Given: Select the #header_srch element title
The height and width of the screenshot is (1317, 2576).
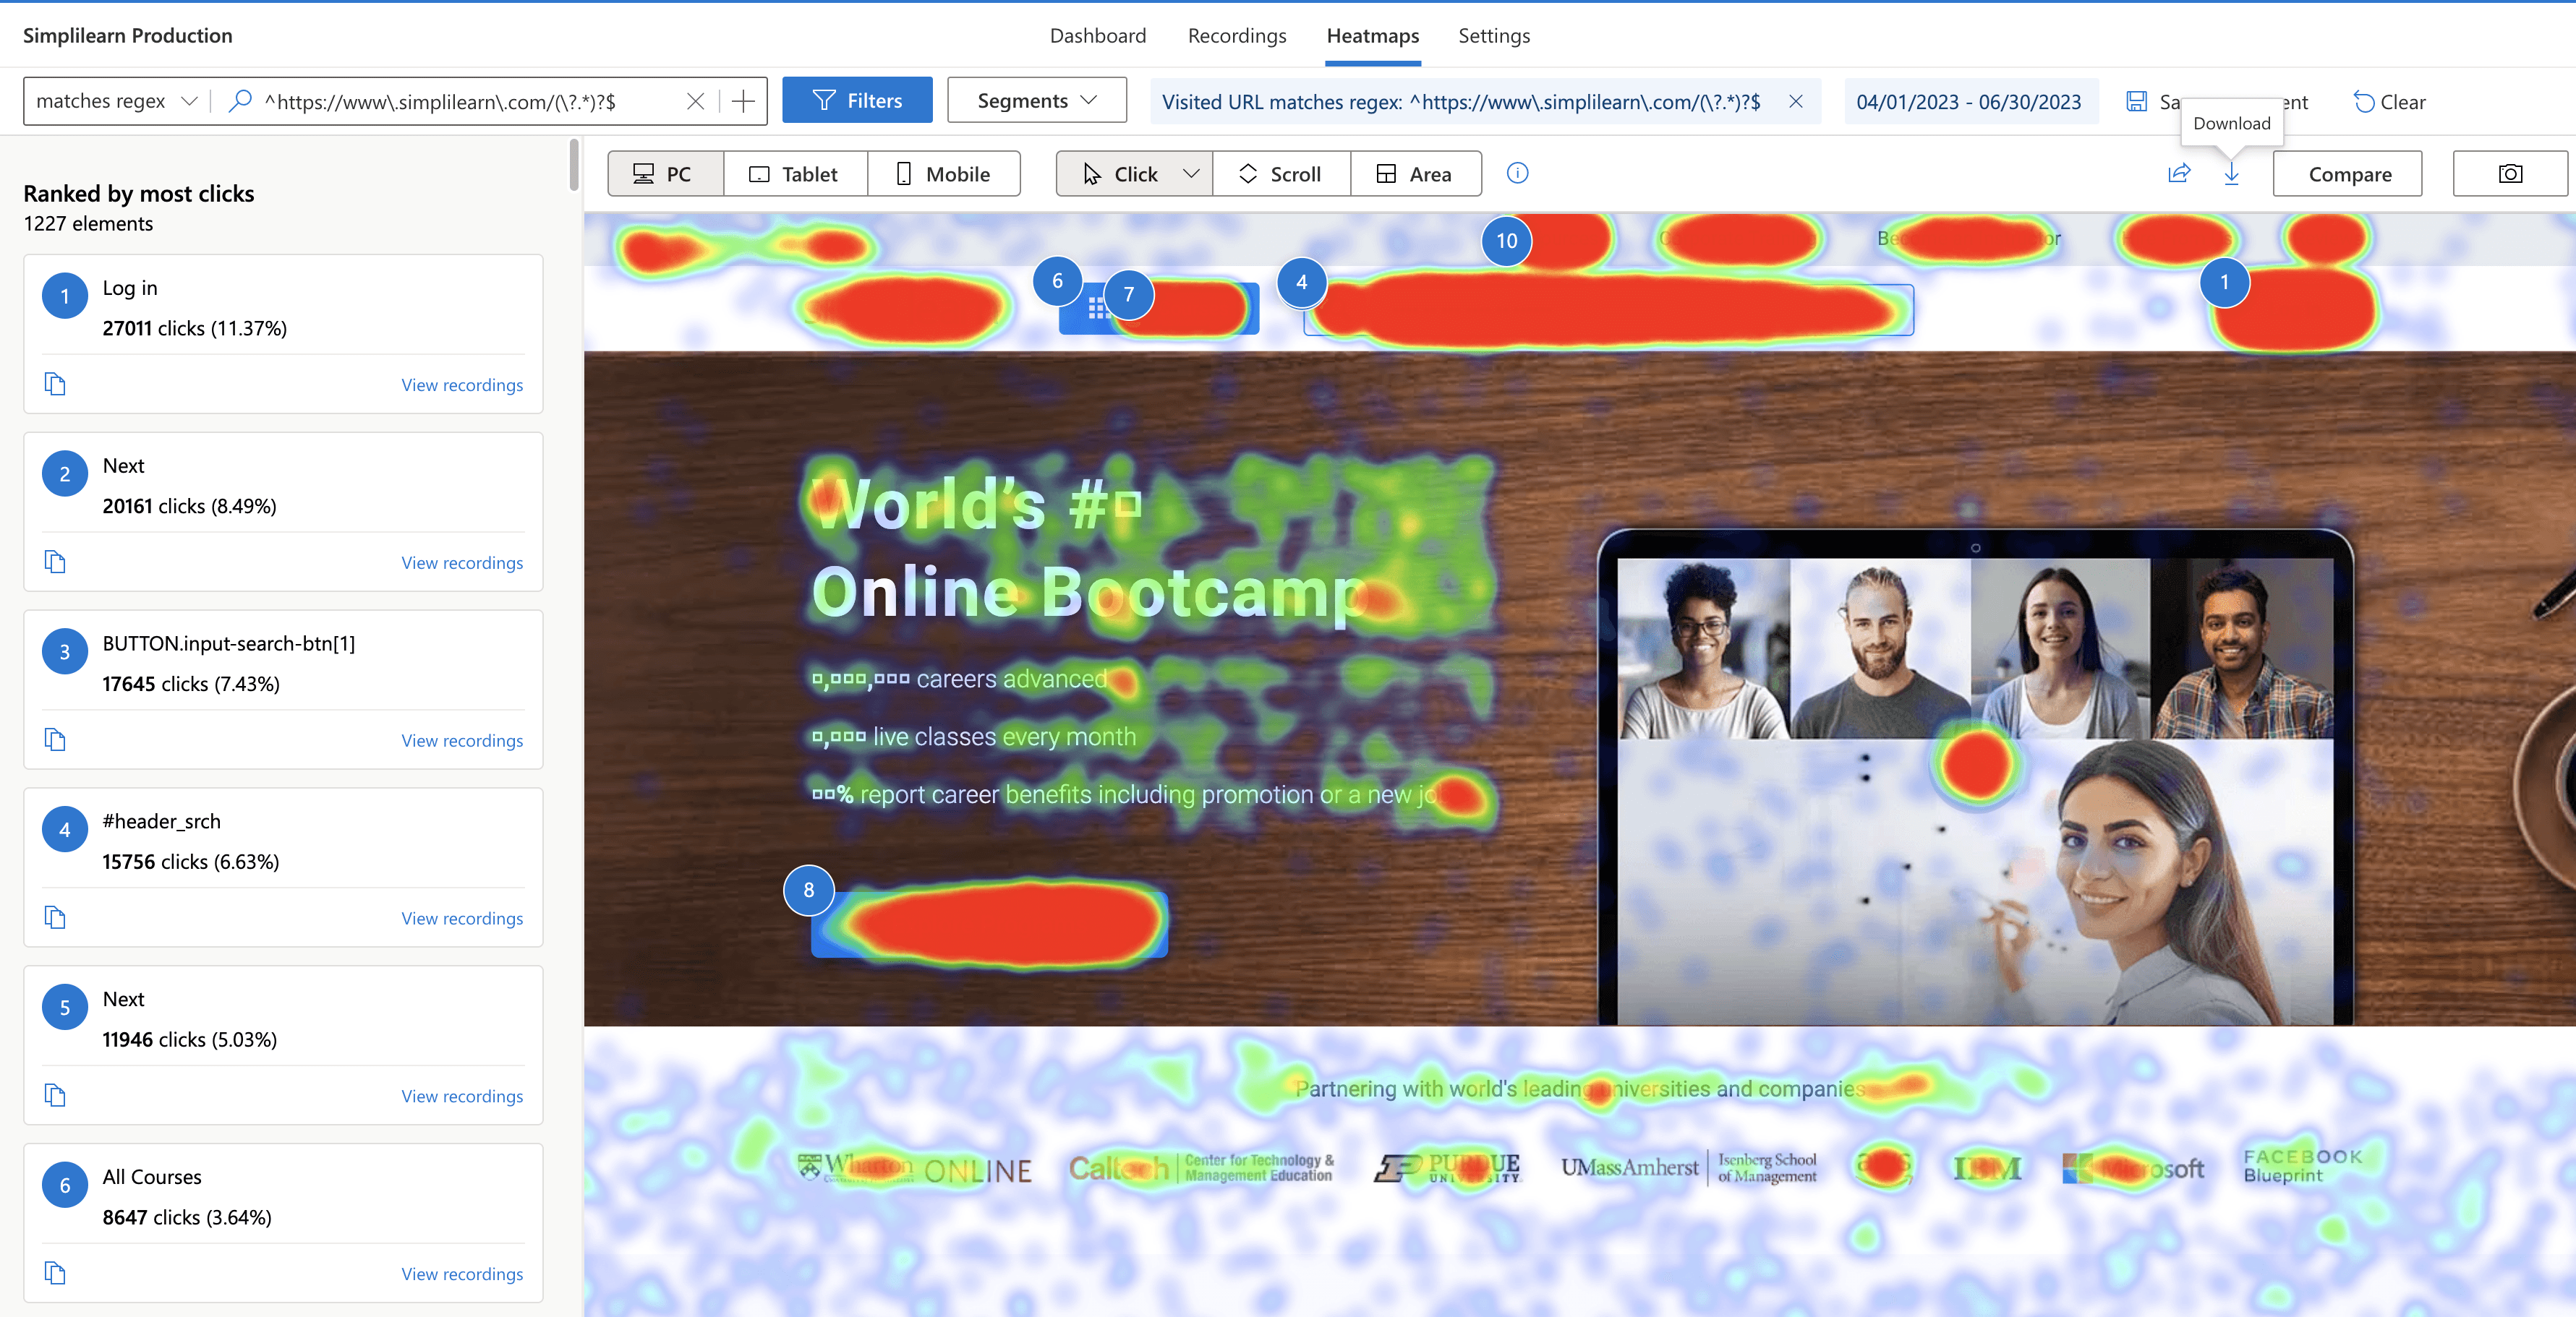Looking at the screenshot, I should point(162,821).
